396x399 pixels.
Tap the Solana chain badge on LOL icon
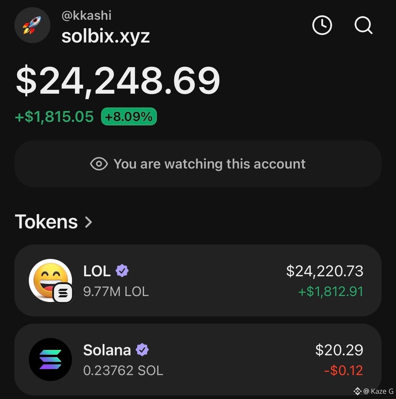63,293
